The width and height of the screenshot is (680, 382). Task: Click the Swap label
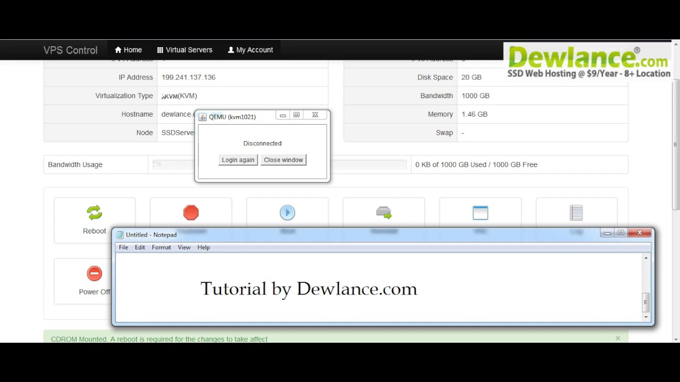point(445,133)
